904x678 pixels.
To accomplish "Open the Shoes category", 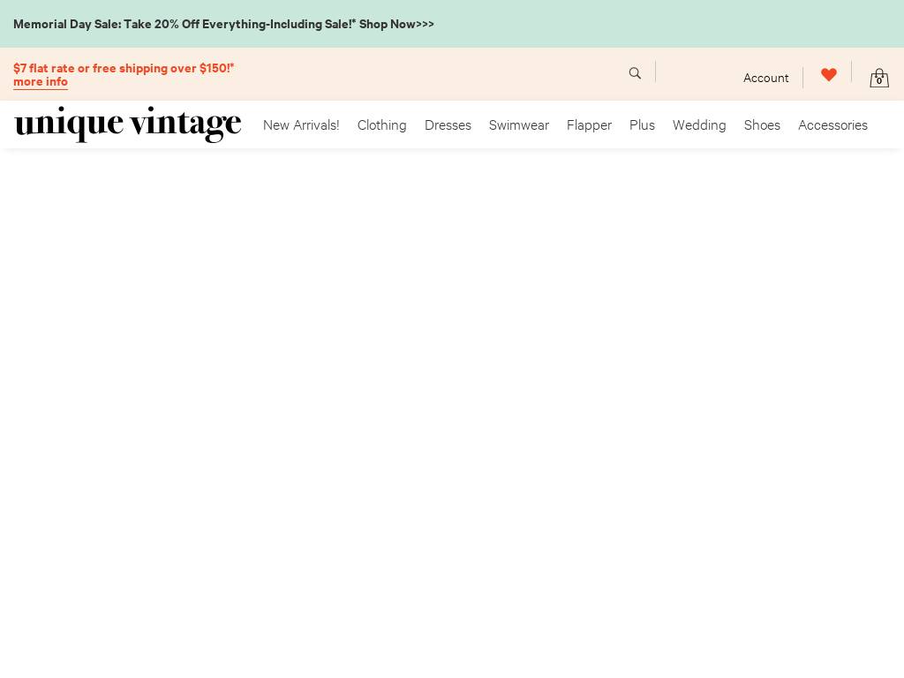I will pos(762,125).
